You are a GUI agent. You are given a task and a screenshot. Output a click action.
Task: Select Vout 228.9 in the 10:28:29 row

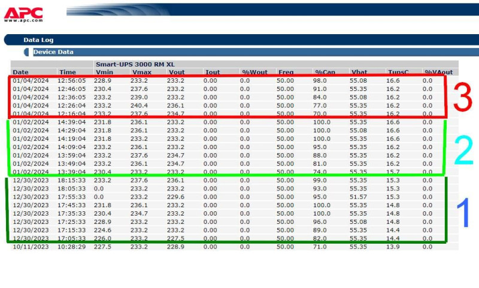175,247
